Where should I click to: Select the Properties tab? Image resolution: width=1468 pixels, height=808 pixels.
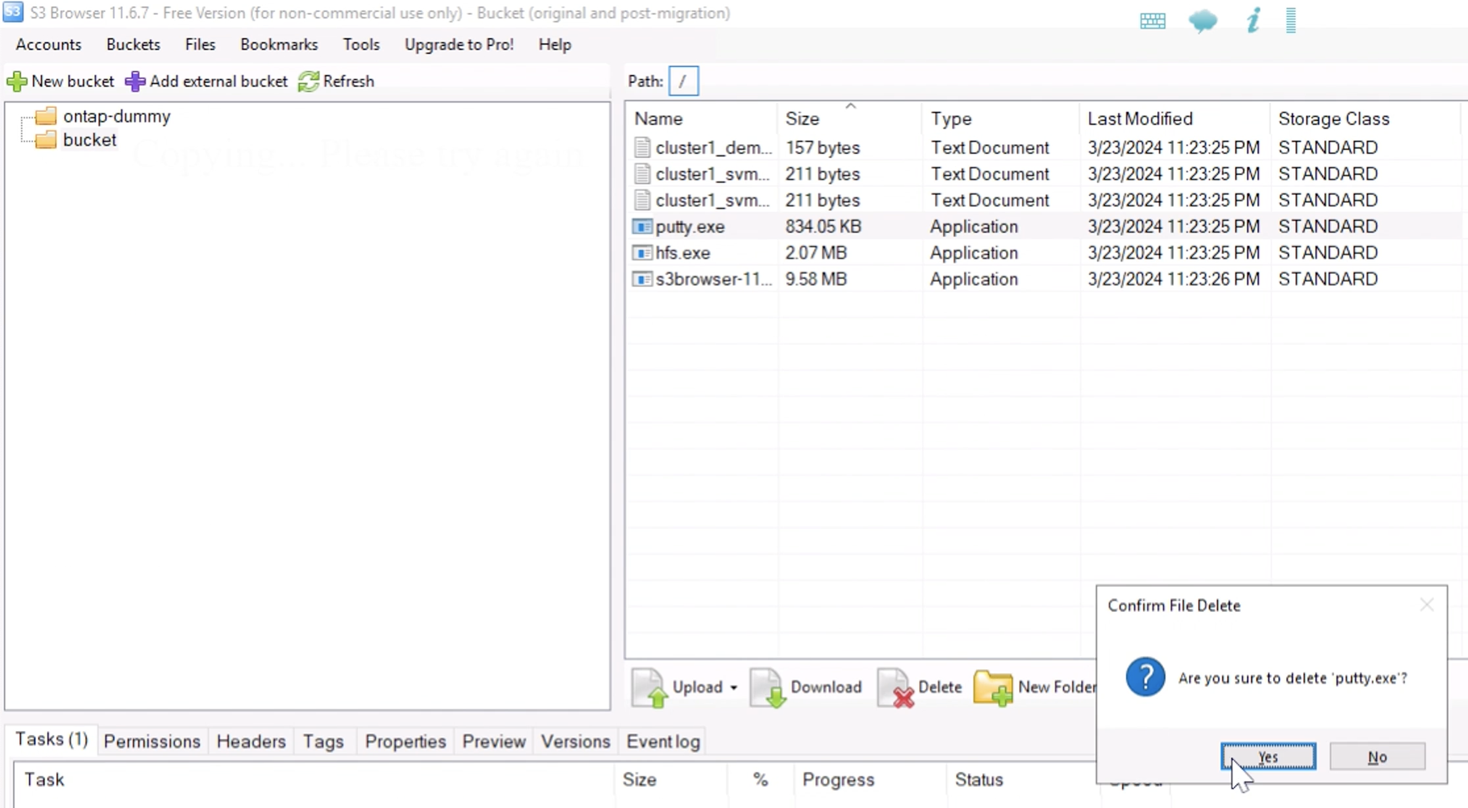coord(404,742)
